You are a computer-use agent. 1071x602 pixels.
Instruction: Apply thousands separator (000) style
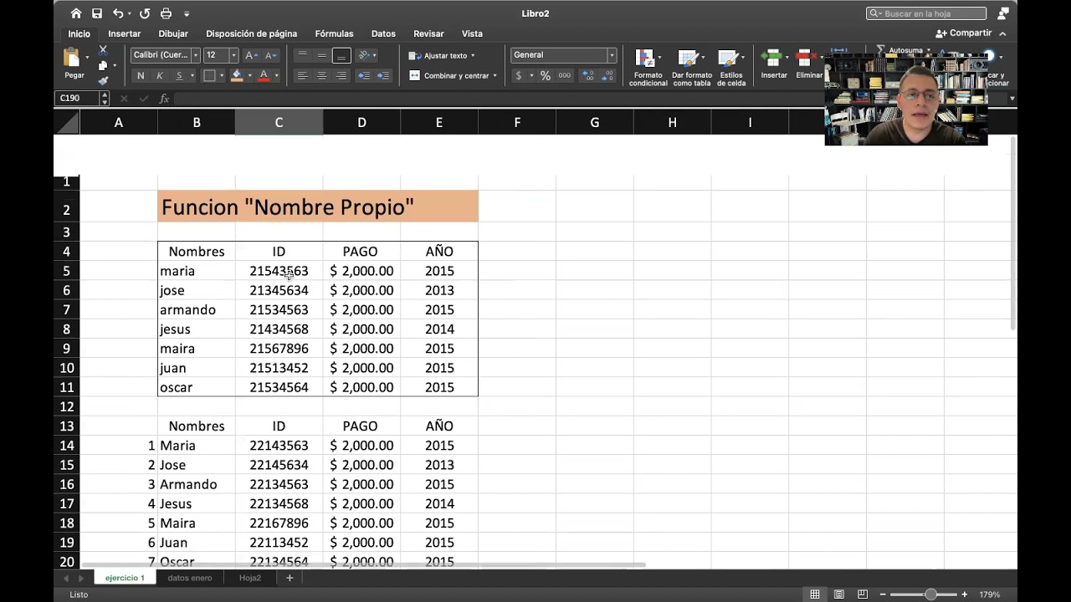coord(565,75)
